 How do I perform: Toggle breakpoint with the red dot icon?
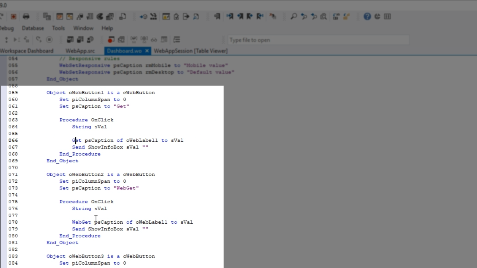coord(111,39)
